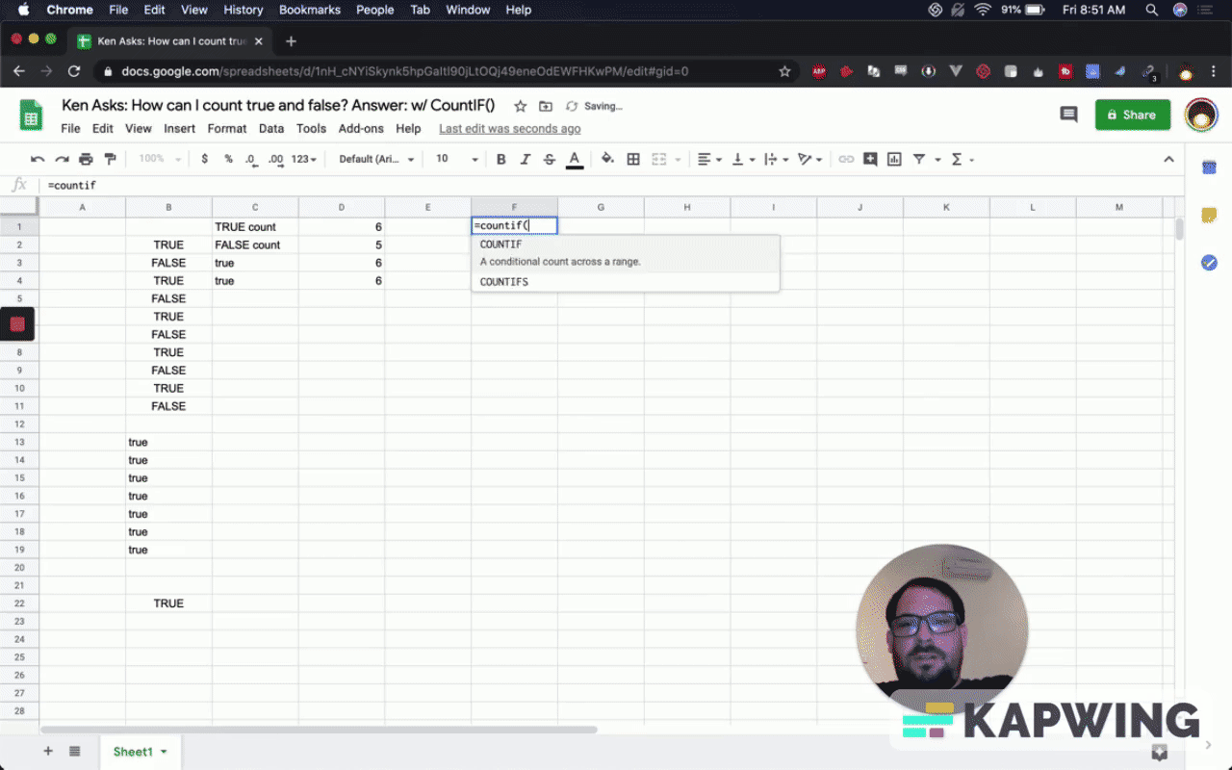Open horizontal align dropdown

pos(708,159)
